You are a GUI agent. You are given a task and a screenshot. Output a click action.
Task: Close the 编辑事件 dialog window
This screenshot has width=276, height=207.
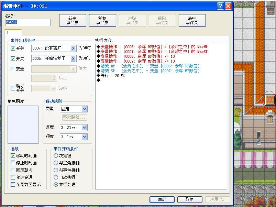tap(228, 6)
